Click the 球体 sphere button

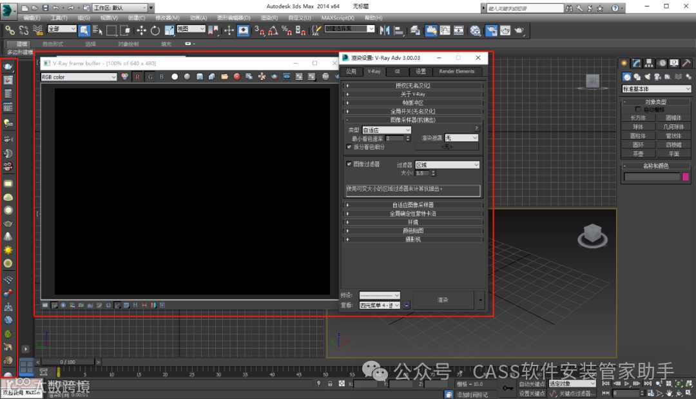click(x=638, y=127)
